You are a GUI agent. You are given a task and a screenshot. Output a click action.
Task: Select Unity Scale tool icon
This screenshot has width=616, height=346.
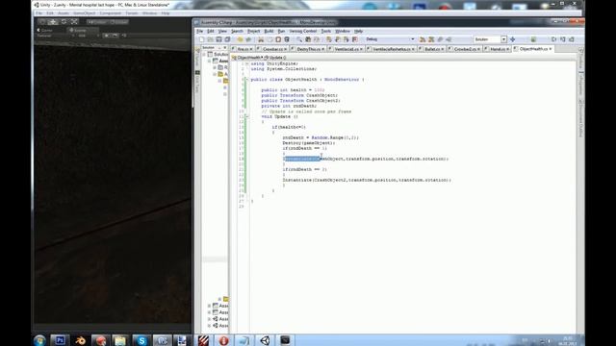click(74, 22)
